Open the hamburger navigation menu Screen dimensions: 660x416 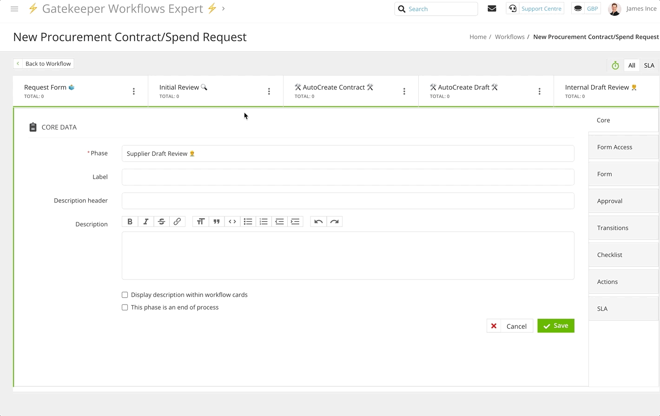(14, 9)
